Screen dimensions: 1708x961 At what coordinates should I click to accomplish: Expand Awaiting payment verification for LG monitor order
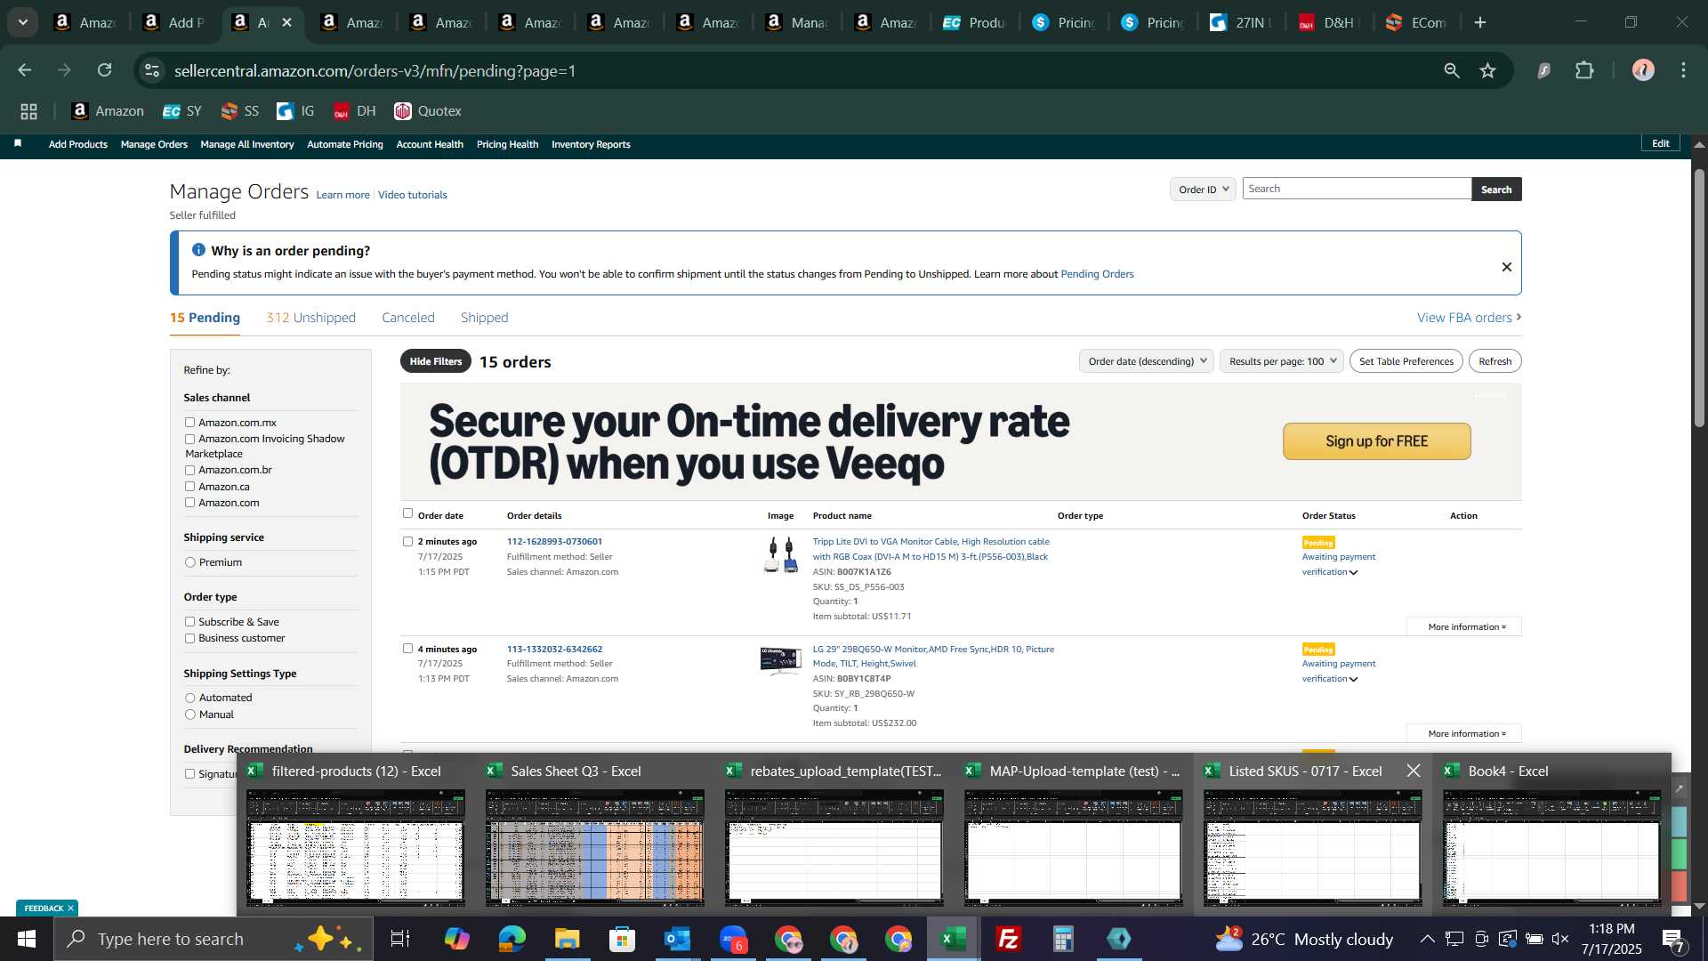(x=1354, y=679)
